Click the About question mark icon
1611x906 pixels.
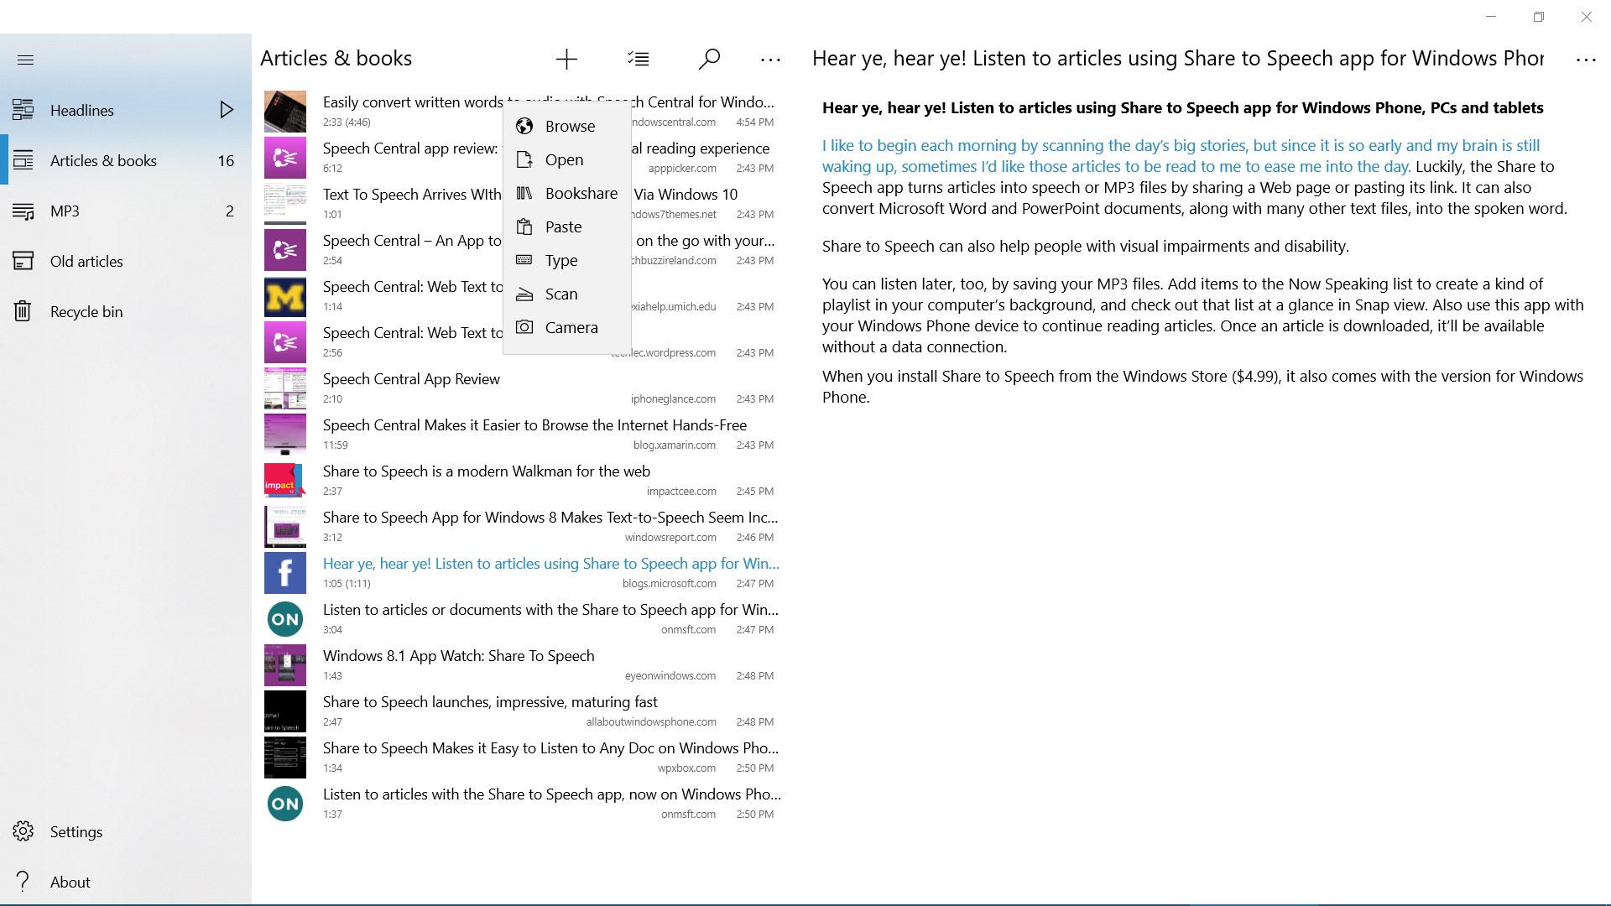pyautogui.click(x=23, y=881)
